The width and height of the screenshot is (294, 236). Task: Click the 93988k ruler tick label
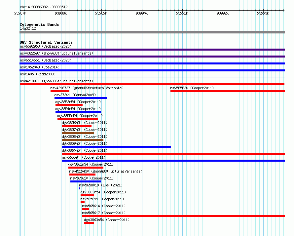61,13
